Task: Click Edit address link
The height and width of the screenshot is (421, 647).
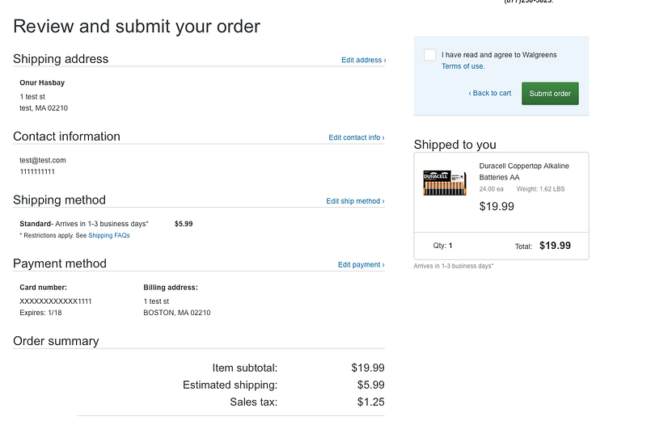Action: (363, 60)
